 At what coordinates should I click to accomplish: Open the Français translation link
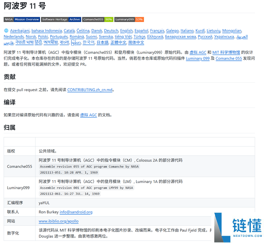pos(157,31)
